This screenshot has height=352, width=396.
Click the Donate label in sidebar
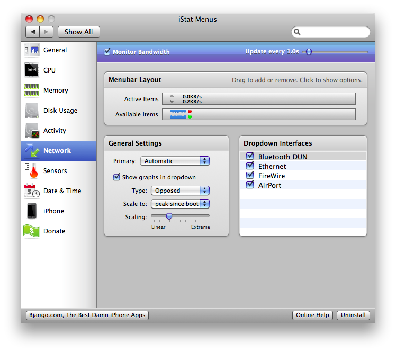[x=55, y=231]
